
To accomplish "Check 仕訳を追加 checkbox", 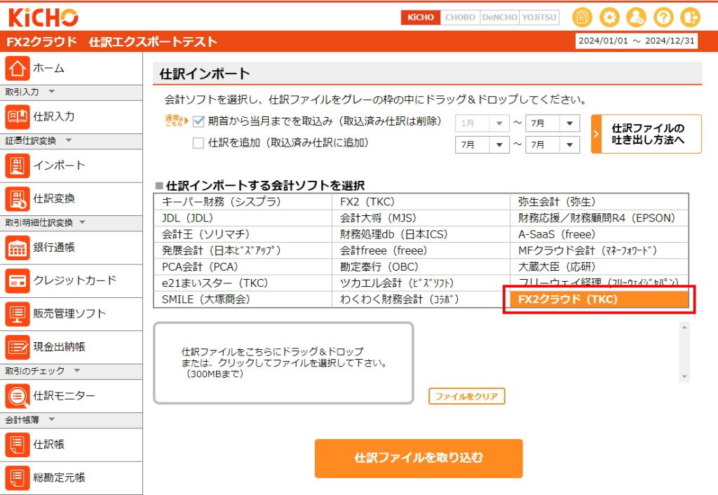I will coord(198,143).
